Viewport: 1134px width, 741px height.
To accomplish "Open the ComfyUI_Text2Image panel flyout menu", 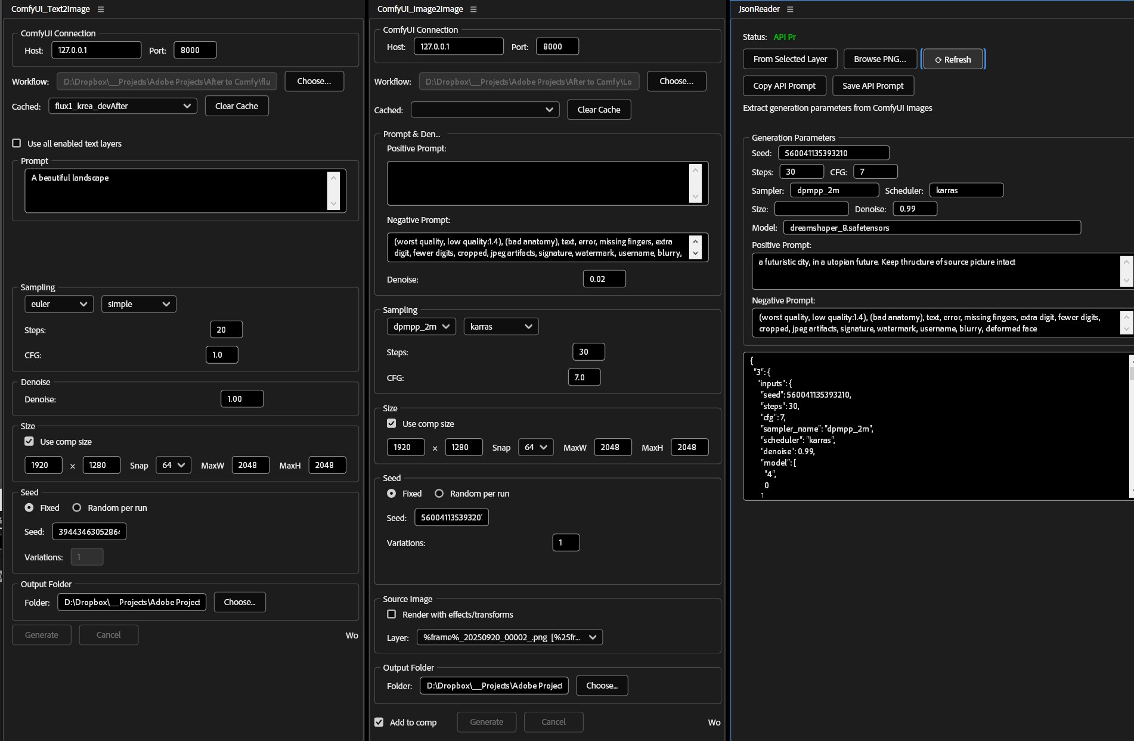I will coord(101,9).
